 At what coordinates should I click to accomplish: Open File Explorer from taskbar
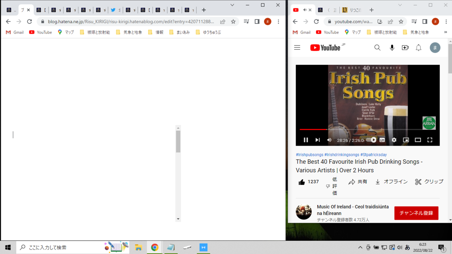[x=139, y=247]
